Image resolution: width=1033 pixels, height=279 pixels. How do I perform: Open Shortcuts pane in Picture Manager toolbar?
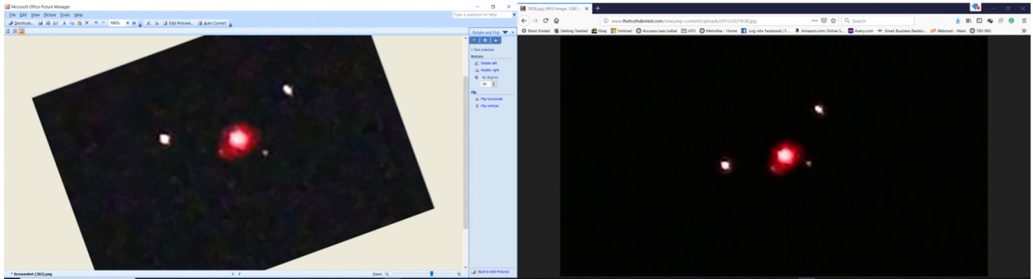click(22, 23)
